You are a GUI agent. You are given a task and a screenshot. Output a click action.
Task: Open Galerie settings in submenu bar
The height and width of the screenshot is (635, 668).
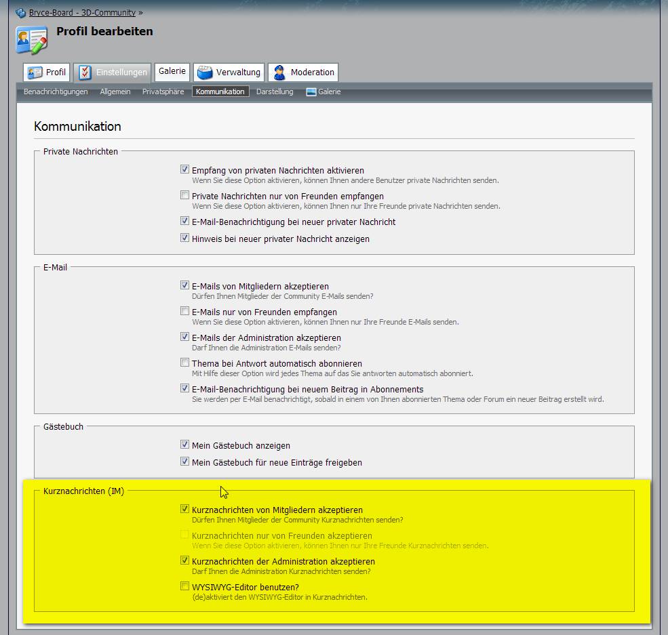(323, 91)
